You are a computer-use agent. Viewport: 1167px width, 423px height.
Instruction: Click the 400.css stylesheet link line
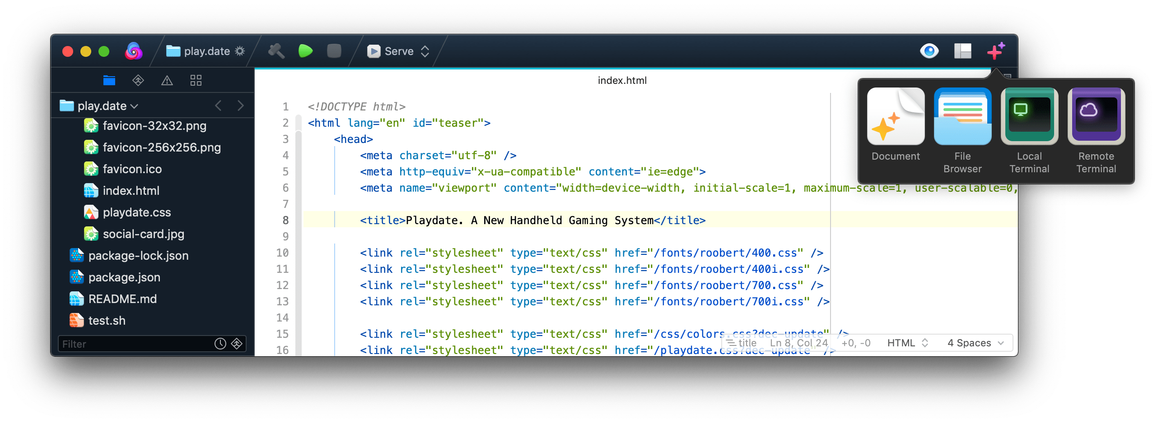point(591,253)
